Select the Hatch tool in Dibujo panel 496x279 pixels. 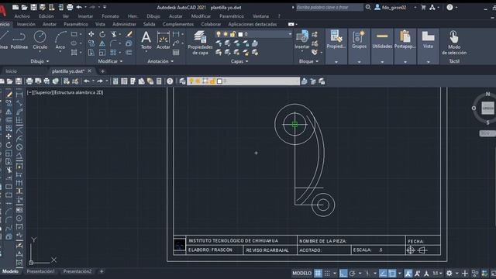[x=74, y=53]
